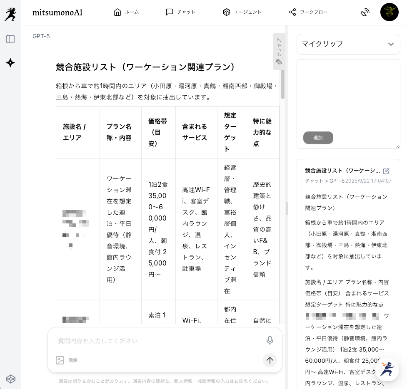The width and height of the screenshot is (407, 389).
Task: Open the エージェント menu item
Action: click(x=242, y=12)
